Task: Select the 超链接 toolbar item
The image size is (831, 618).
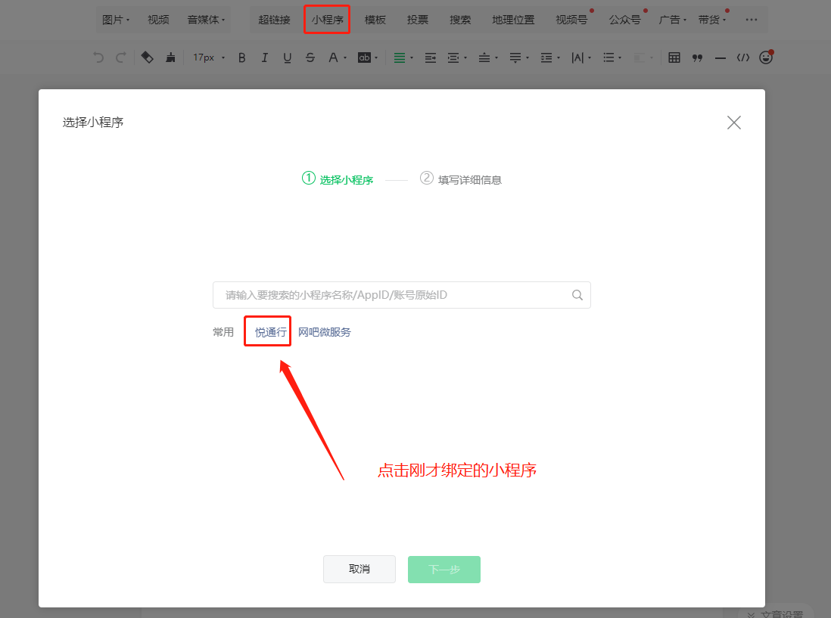Action: click(274, 20)
